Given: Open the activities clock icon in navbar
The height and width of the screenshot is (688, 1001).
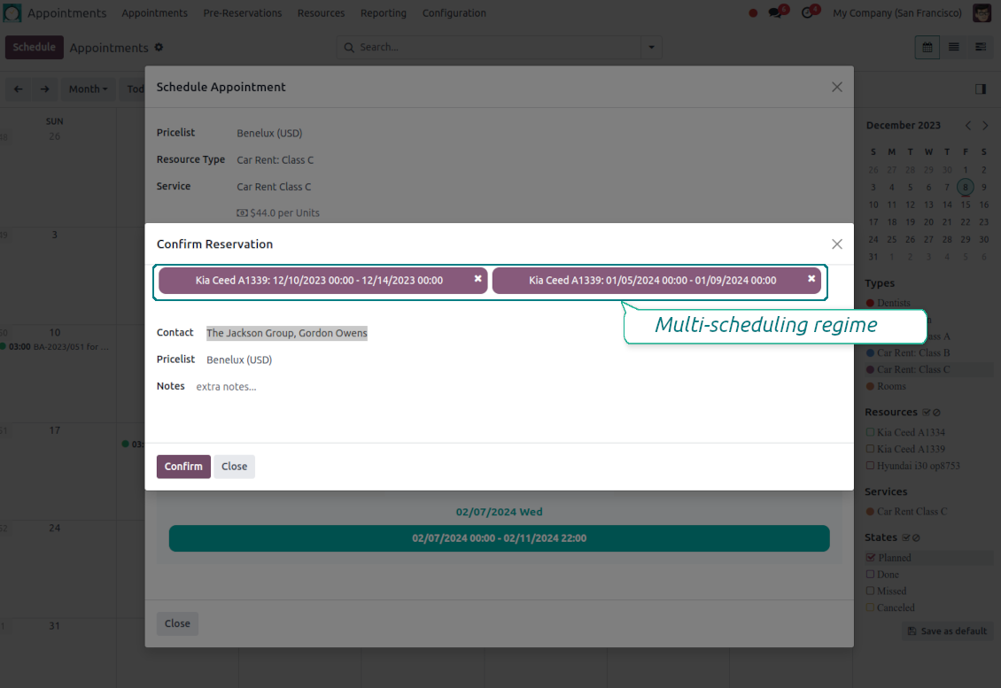Looking at the screenshot, I should 808,13.
